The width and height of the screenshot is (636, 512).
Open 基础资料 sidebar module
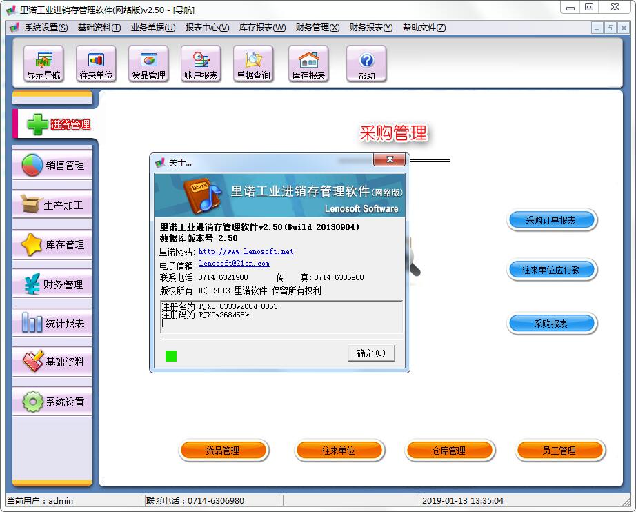coord(52,362)
